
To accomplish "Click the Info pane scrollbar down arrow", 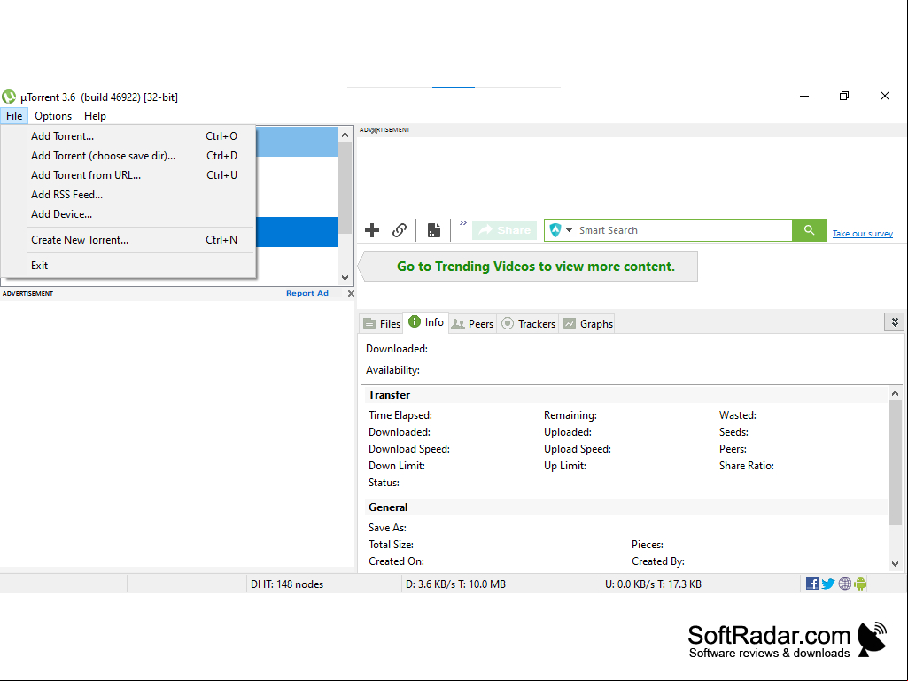I will pyautogui.click(x=895, y=563).
